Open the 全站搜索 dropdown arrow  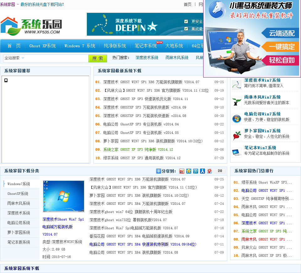click(x=23, y=58)
